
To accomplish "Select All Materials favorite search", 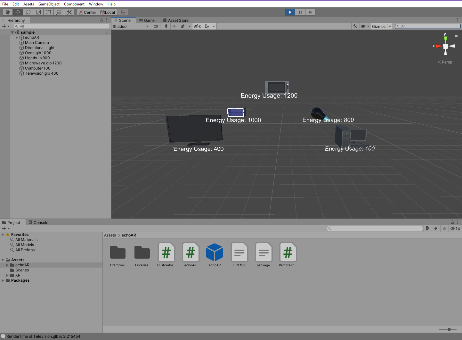I will [x=26, y=240].
